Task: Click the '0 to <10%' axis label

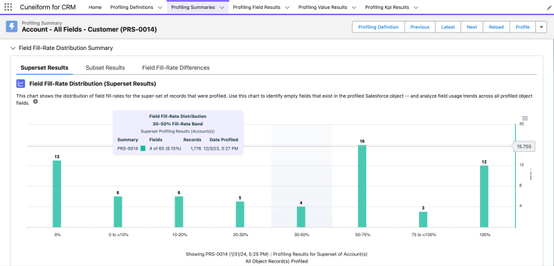Action: (118, 235)
